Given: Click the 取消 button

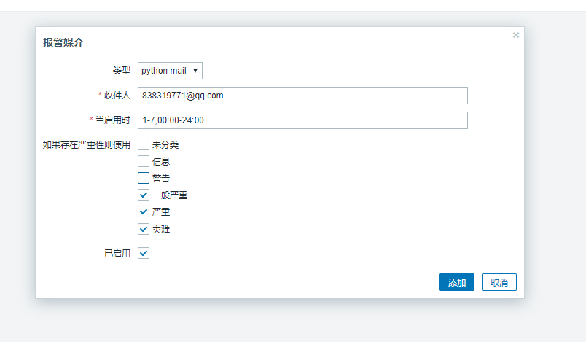Looking at the screenshot, I should point(499,283).
